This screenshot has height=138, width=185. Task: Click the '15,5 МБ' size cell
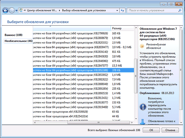[117, 66]
